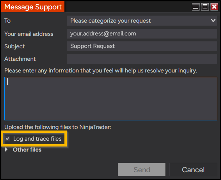Click the 'Message Support' title tab
Viewport: 221px width, 180px height.
33,7
